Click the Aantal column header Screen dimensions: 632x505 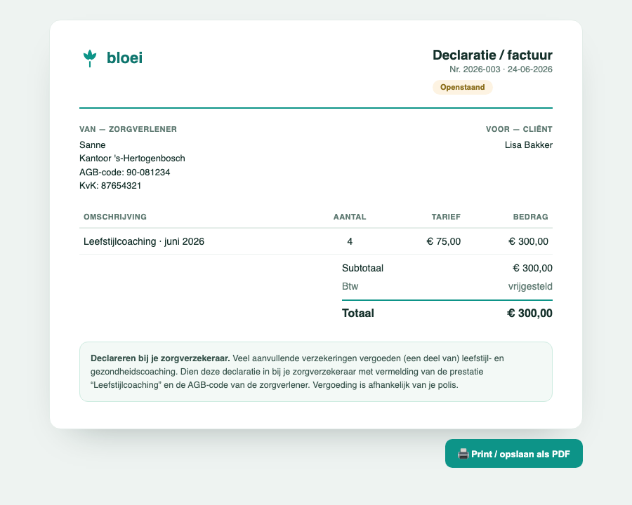coord(350,217)
